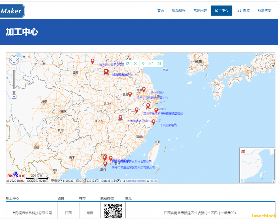Click the green page icon in the floating toolbar
Image resolution: width=278 pixels, height=219 pixels.
pyautogui.click(x=128, y=64)
